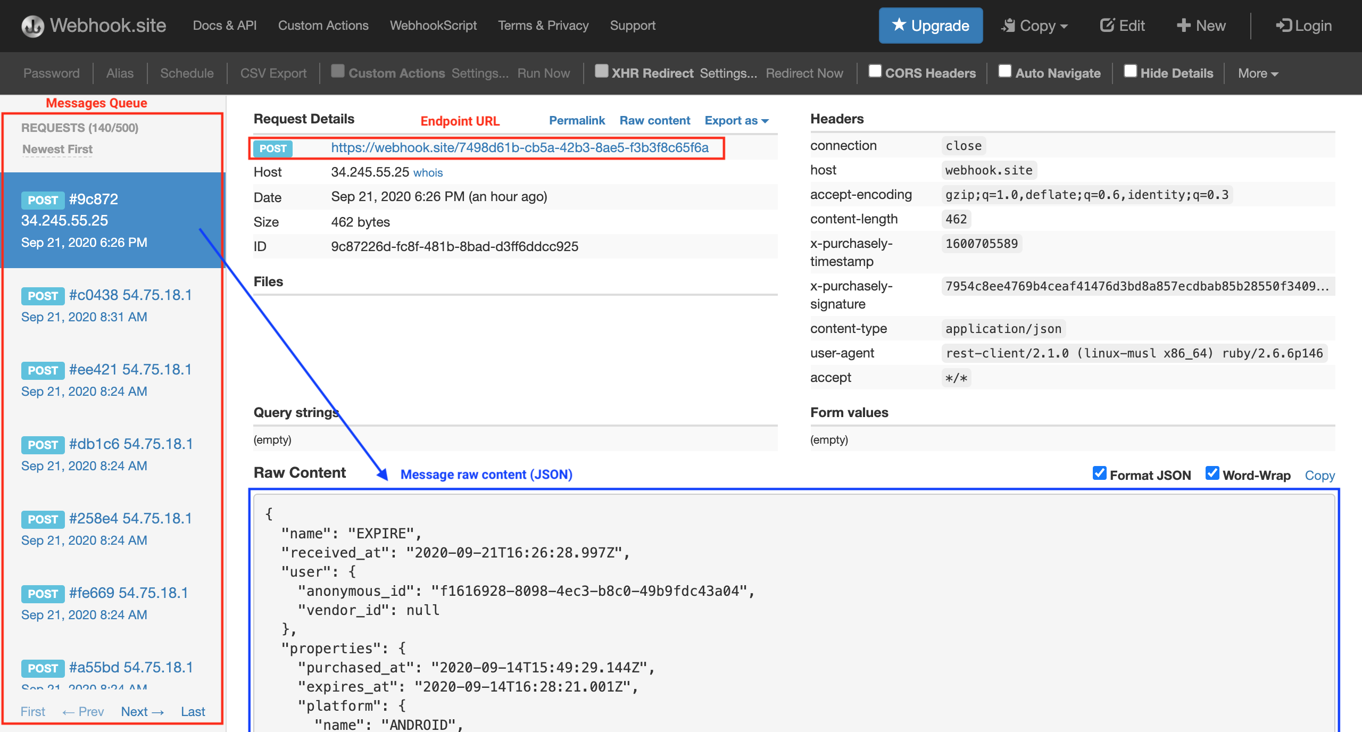Click Run Now
The height and width of the screenshot is (732, 1362).
point(543,73)
